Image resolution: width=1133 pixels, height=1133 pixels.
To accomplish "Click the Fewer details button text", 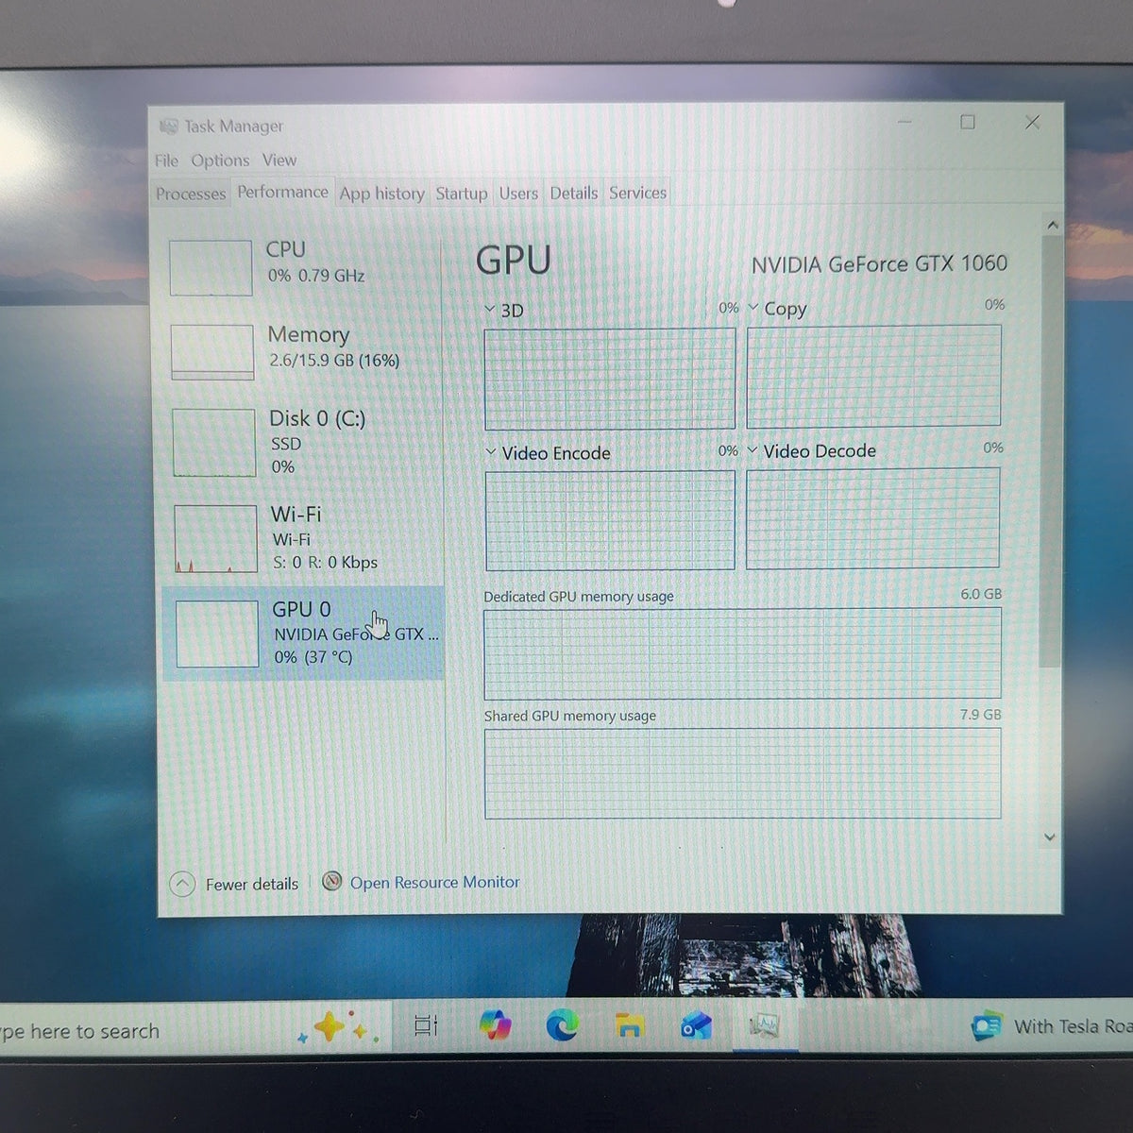I will pyautogui.click(x=252, y=885).
